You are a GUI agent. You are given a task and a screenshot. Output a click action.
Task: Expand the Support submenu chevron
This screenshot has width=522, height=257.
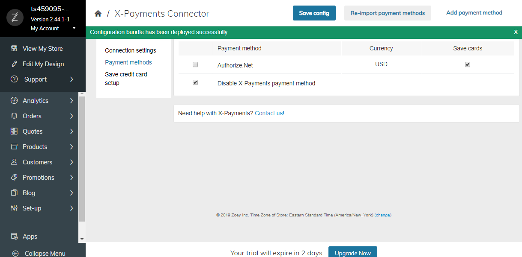[72, 79]
